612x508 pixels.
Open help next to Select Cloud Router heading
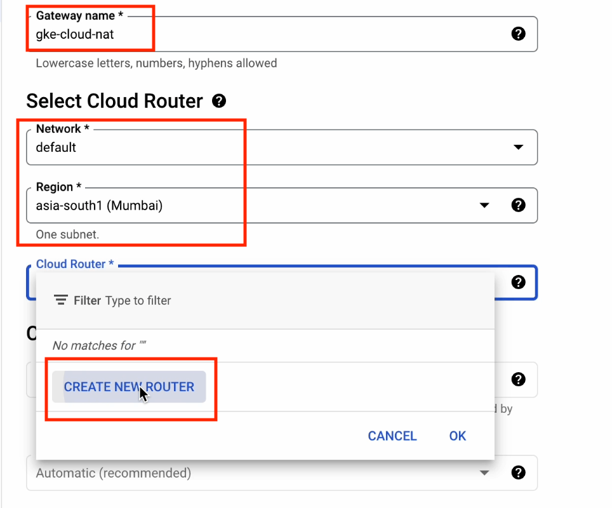coord(219,100)
